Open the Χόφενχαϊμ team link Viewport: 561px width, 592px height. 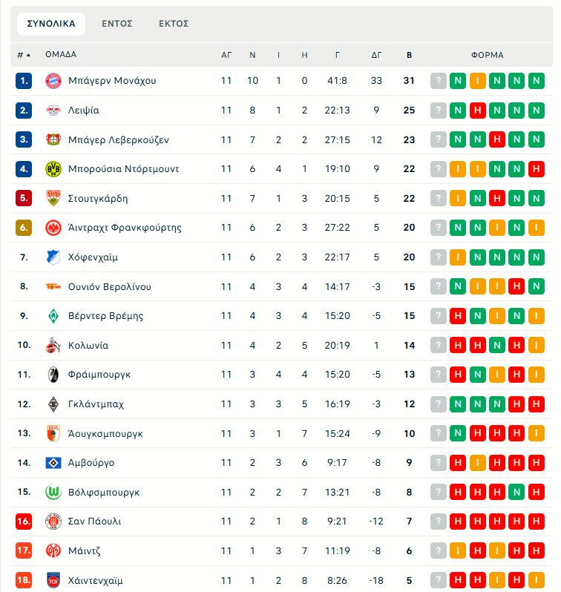coord(93,257)
